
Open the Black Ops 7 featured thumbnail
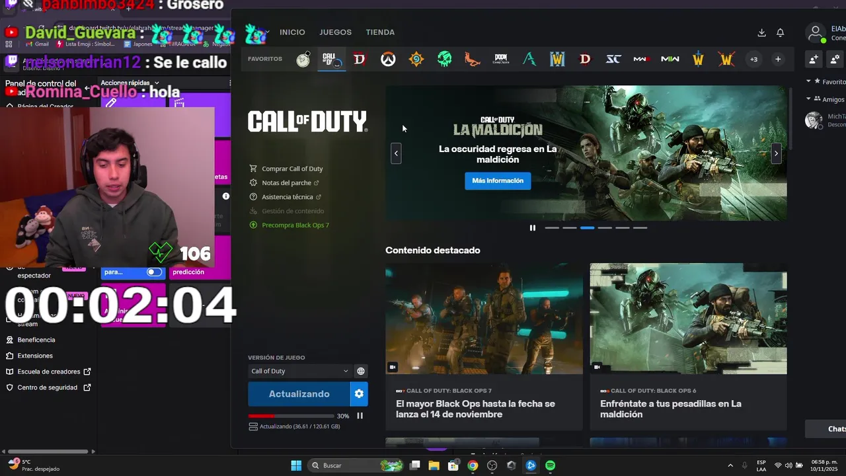coord(484,319)
